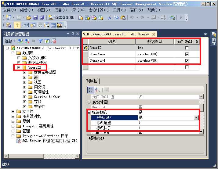
Task: Select the Integration Services 目录 tree item
Action: click(x=45, y=136)
